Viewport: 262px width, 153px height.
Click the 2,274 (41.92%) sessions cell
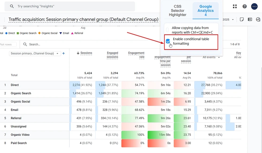click(82, 85)
